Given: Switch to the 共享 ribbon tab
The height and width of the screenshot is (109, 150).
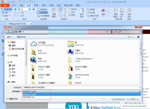Looking at the screenshot, I should (51, 5).
